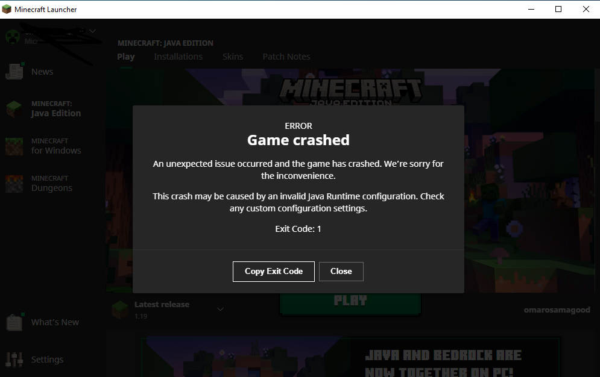Switch to the Play tab
The width and height of the screenshot is (600, 377).
[x=126, y=57]
